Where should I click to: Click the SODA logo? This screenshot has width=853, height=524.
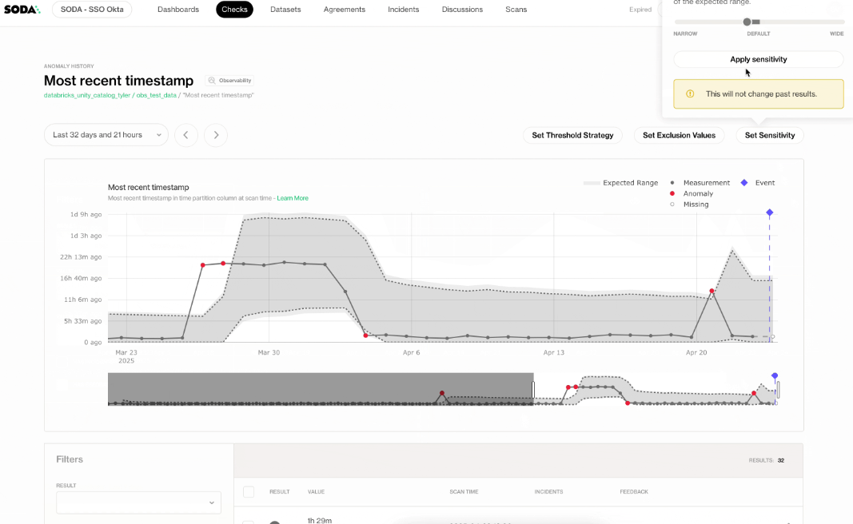pyautogui.click(x=22, y=10)
